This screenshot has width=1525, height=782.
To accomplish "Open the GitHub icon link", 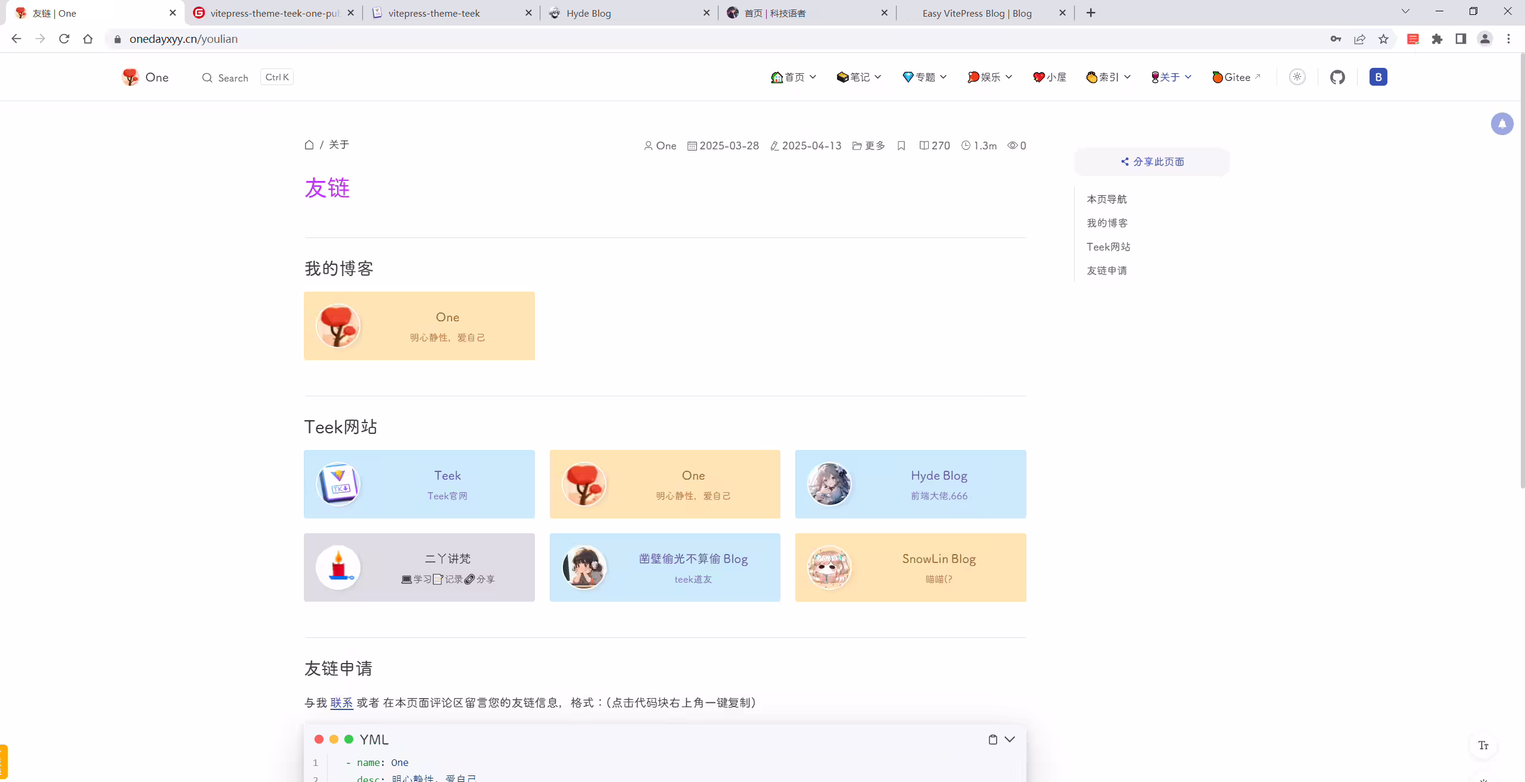I will (x=1337, y=77).
